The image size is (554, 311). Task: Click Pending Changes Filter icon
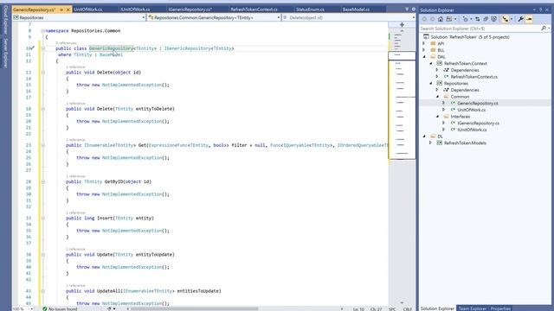(466, 19)
